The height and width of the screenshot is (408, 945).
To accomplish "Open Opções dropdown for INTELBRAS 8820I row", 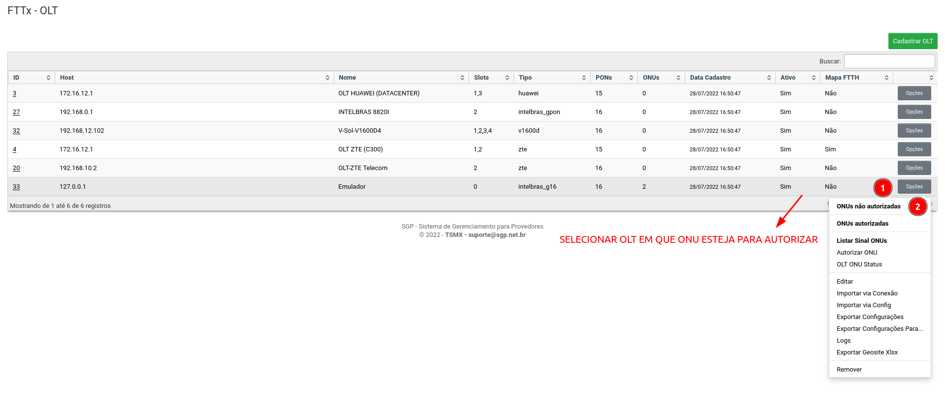I will [x=914, y=112].
